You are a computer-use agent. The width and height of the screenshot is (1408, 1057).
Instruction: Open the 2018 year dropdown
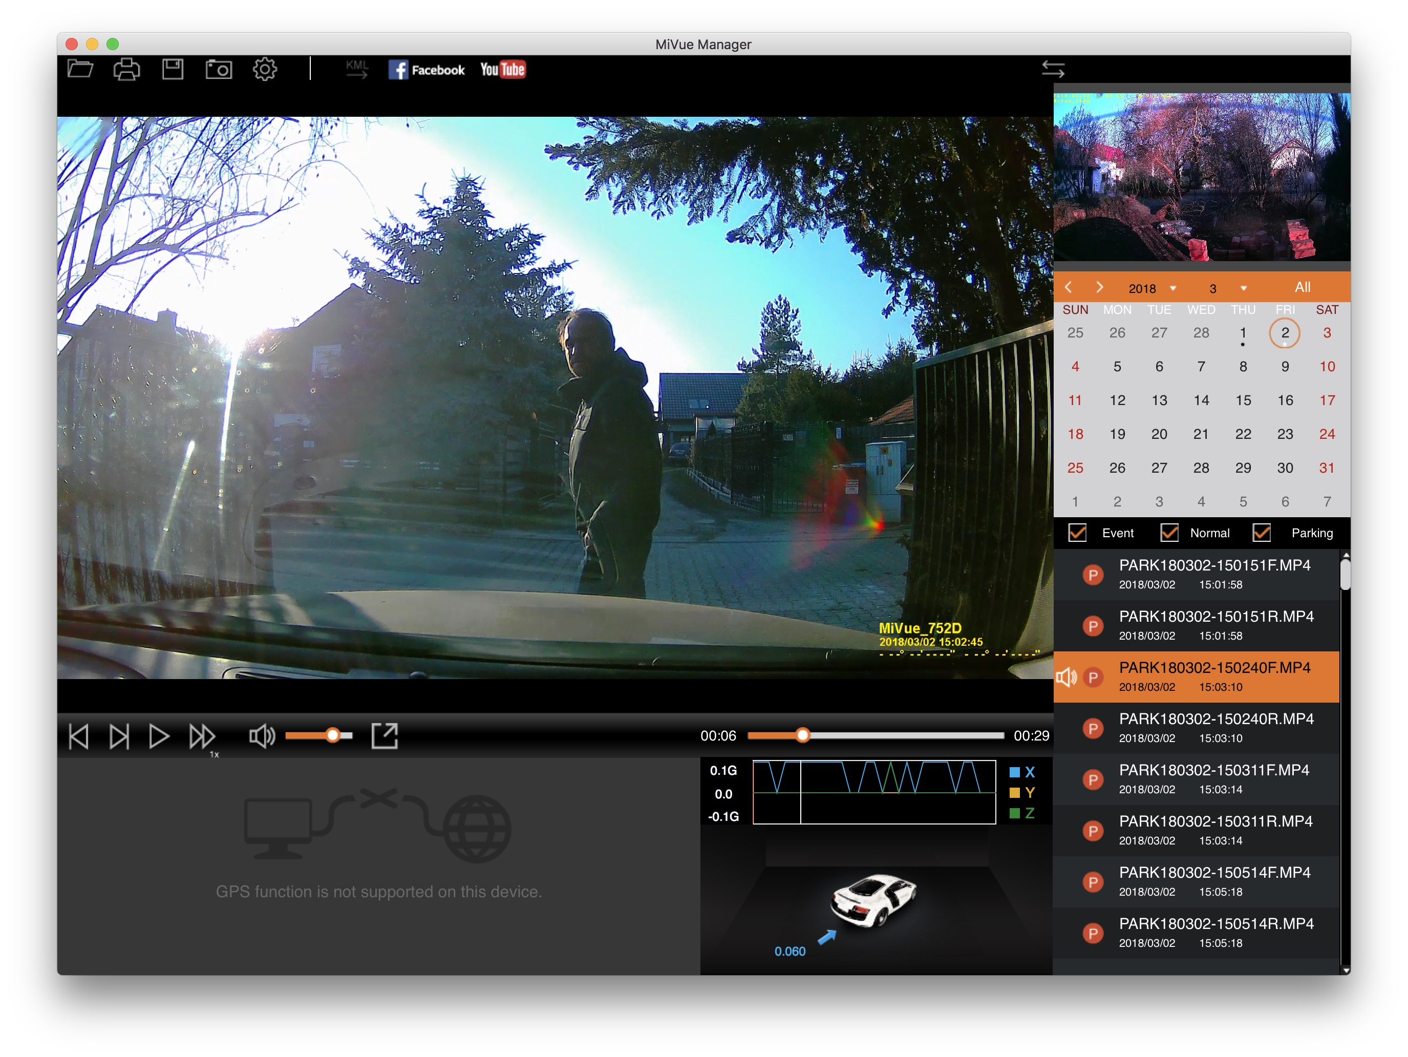tap(1152, 288)
